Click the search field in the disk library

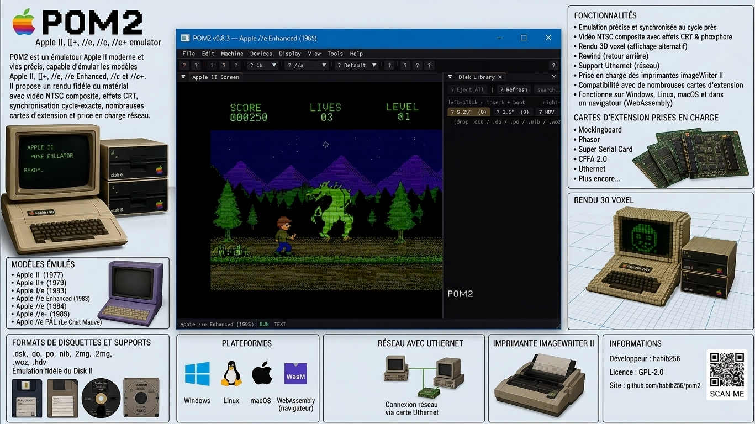click(546, 89)
